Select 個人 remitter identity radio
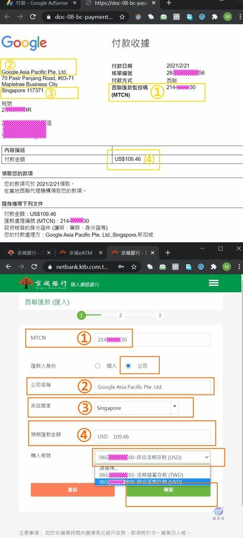 pos(98,366)
